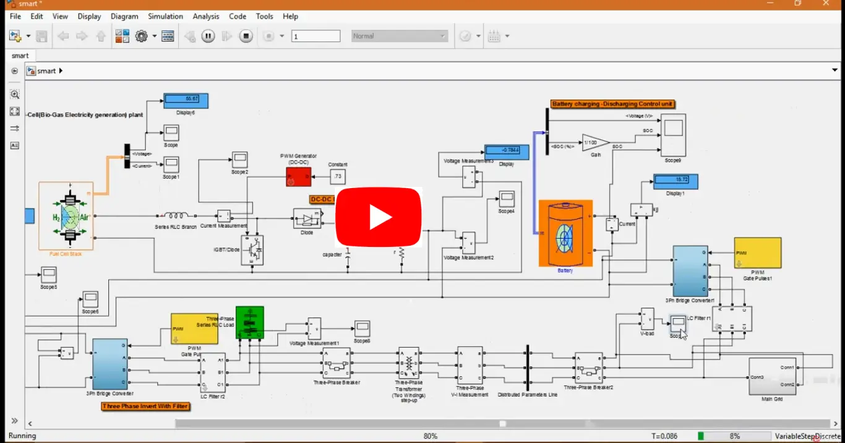
Task: Click the Fit to View icon
Action: pos(15,111)
